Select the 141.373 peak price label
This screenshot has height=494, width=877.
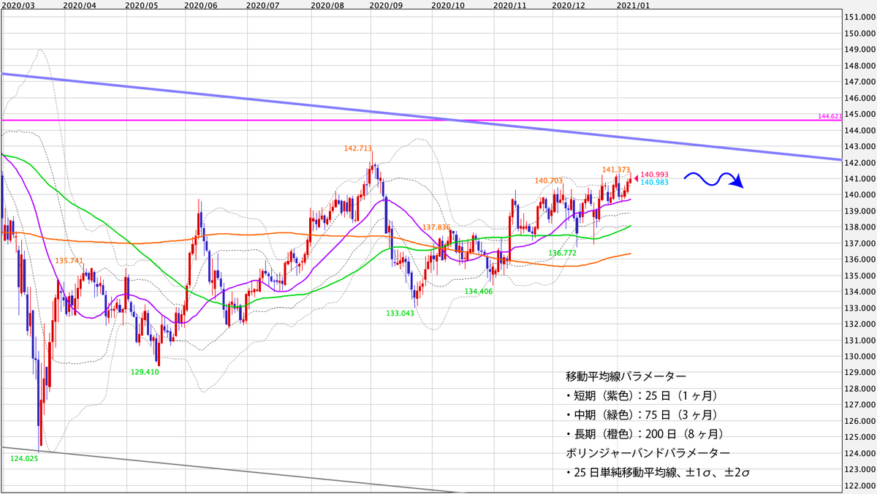click(x=615, y=170)
